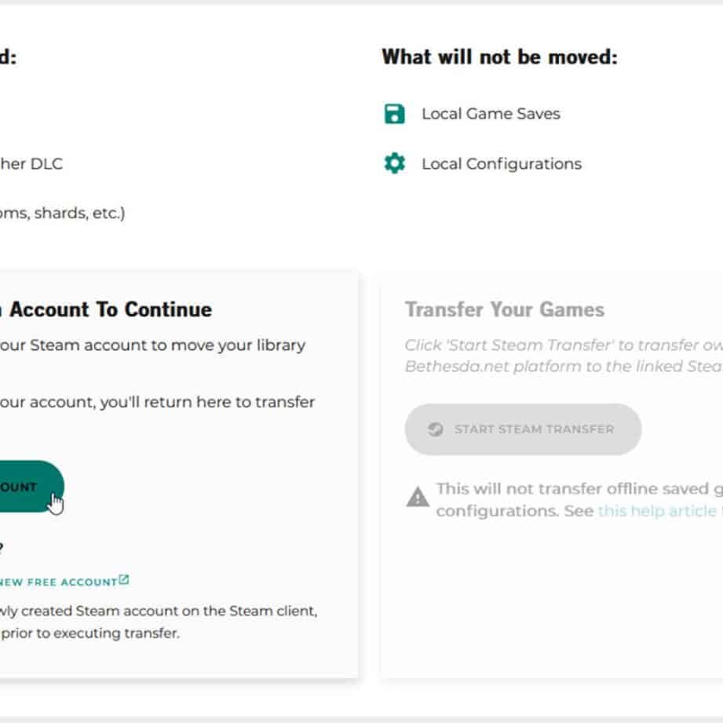Select the Local Game Saves label
This screenshot has height=723, width=723.
(491, 114)
